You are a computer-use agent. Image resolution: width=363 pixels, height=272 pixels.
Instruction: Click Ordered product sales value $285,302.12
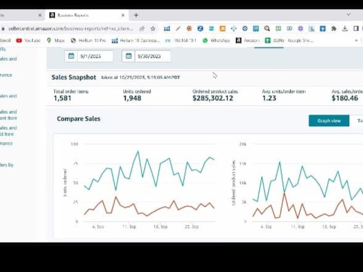pos(213,98)
